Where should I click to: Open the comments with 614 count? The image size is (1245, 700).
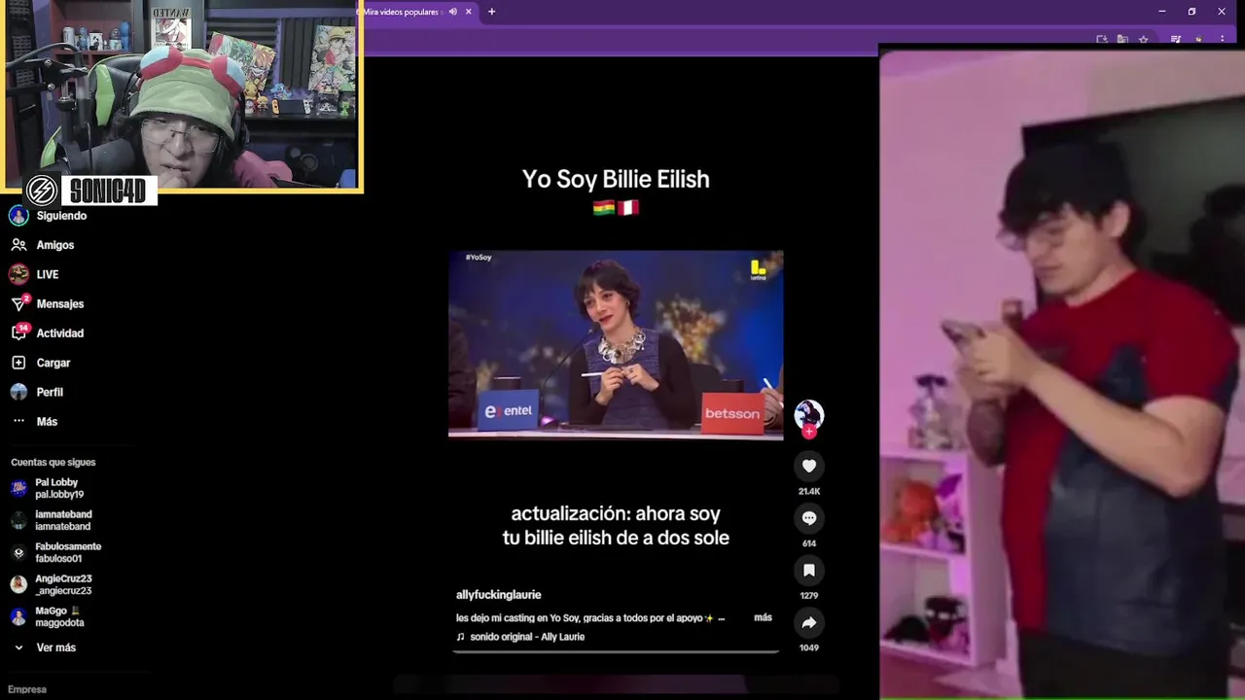pyautogui.click(x=808, y=518)
